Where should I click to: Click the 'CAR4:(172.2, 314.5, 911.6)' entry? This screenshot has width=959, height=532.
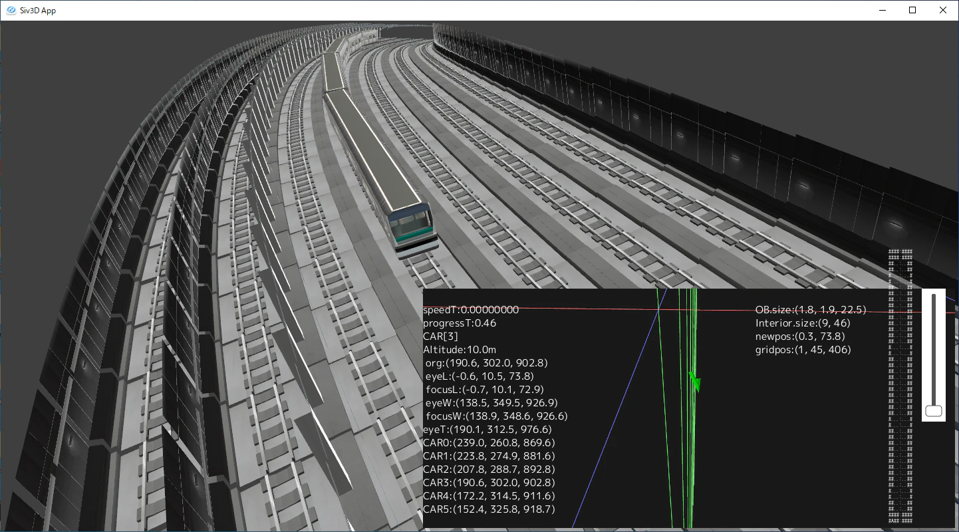[489, 496]
